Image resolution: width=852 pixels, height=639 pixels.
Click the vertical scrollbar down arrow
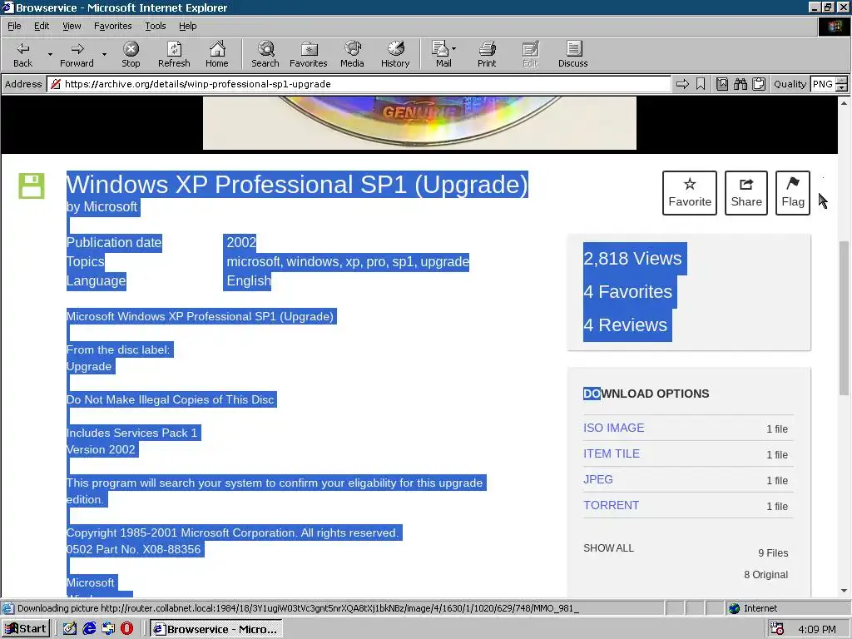(844, 591)
